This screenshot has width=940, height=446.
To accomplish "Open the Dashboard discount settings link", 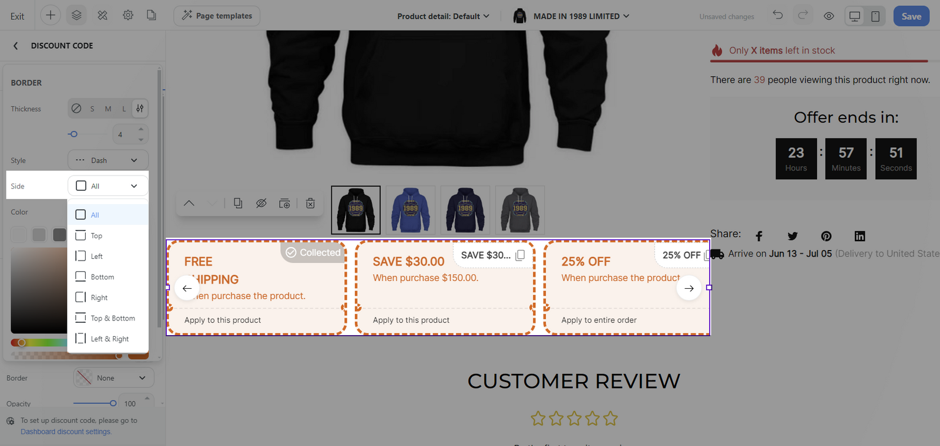I will pos(66,431).
